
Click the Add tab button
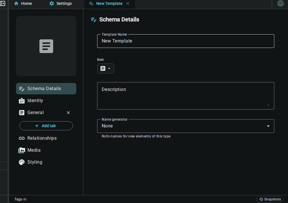[x=46, y=126]
